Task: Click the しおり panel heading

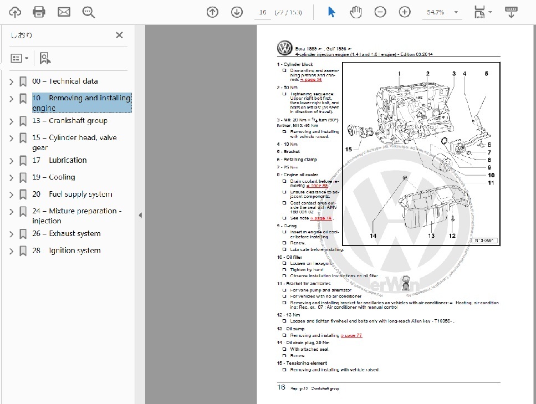Action: click(22, 35)
